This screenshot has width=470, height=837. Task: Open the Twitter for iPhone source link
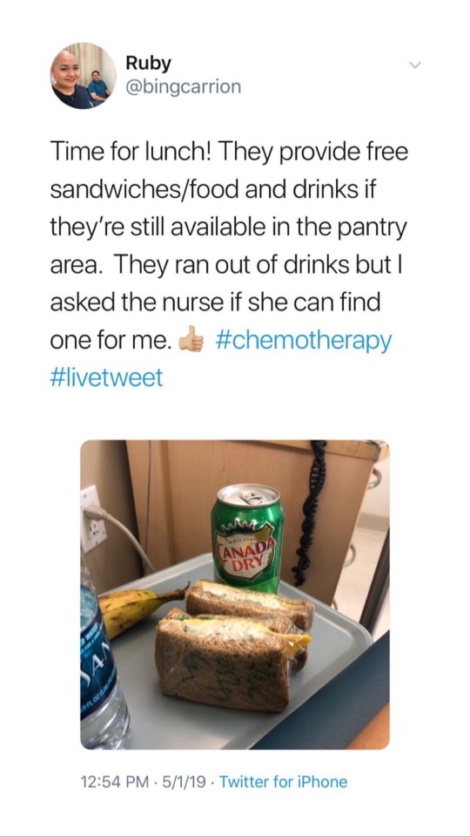pyautogui.click(x=283, y=783)
